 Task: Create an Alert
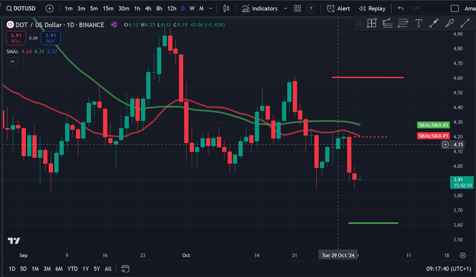click(338, 8)
